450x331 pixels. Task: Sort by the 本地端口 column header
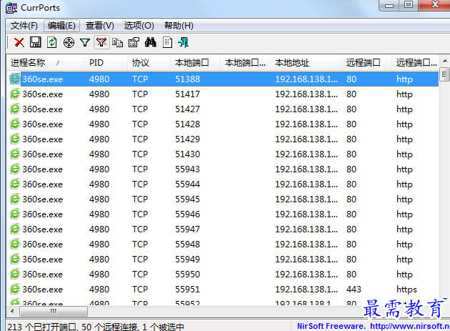tap(195, 63)
